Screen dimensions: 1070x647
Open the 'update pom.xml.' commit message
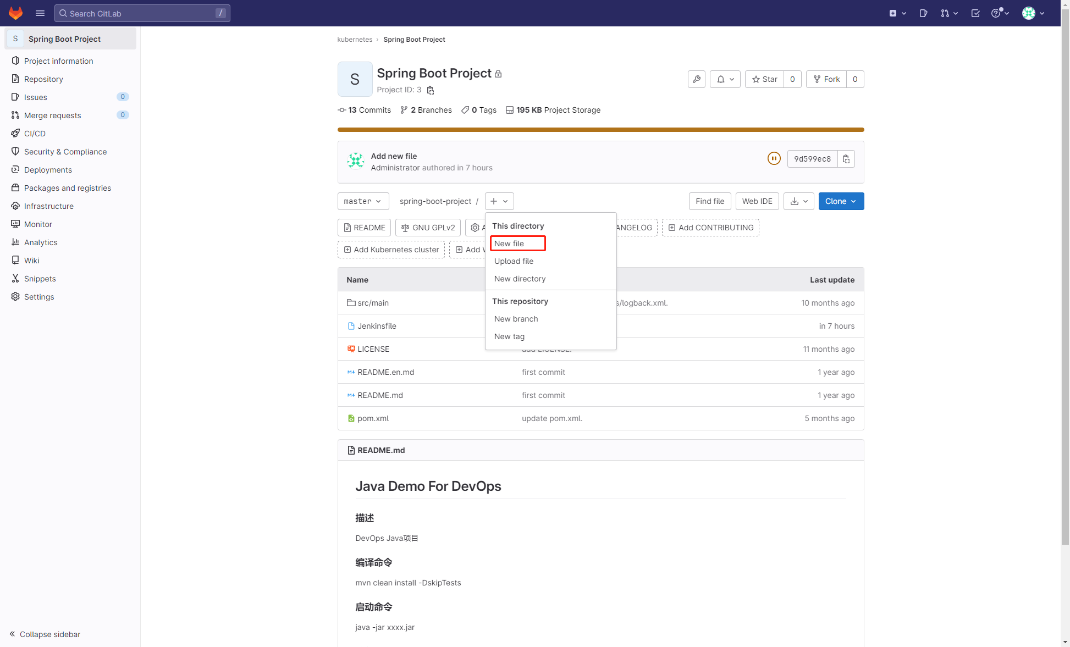pos(552,418)
